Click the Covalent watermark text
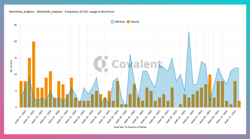The width and height of the screenshot is (250, 139). point(137,64)
